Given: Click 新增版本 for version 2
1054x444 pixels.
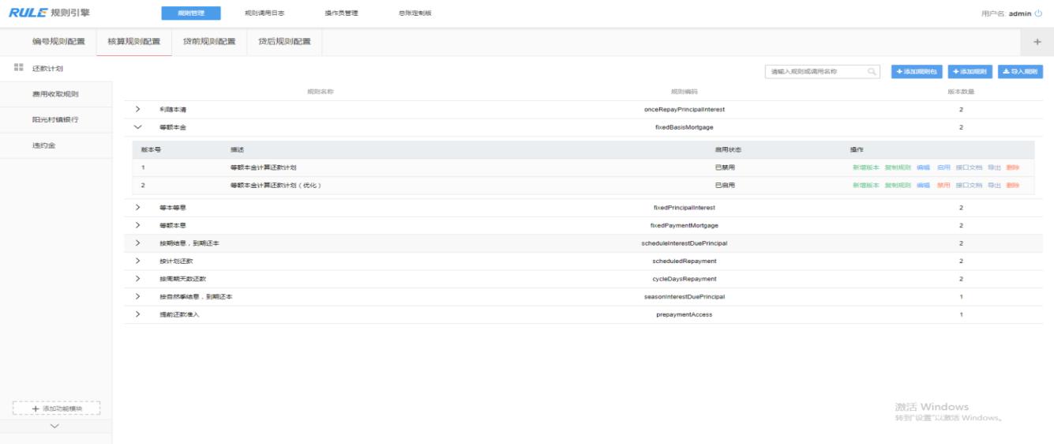Looking at the screenshot, I should [x=865, y=185].
